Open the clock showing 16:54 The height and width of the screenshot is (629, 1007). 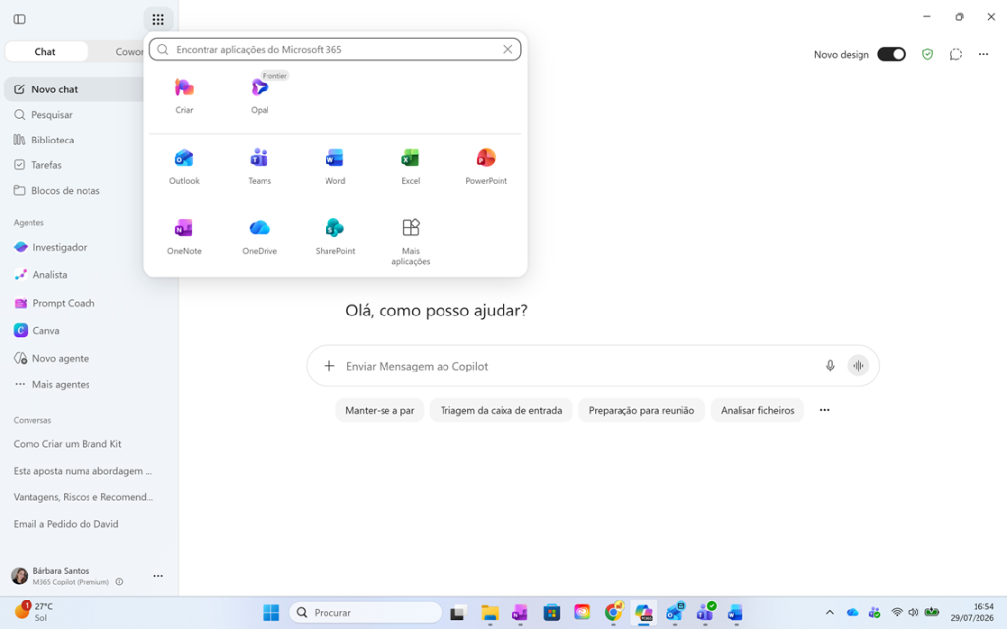click(x=973, y=612)
